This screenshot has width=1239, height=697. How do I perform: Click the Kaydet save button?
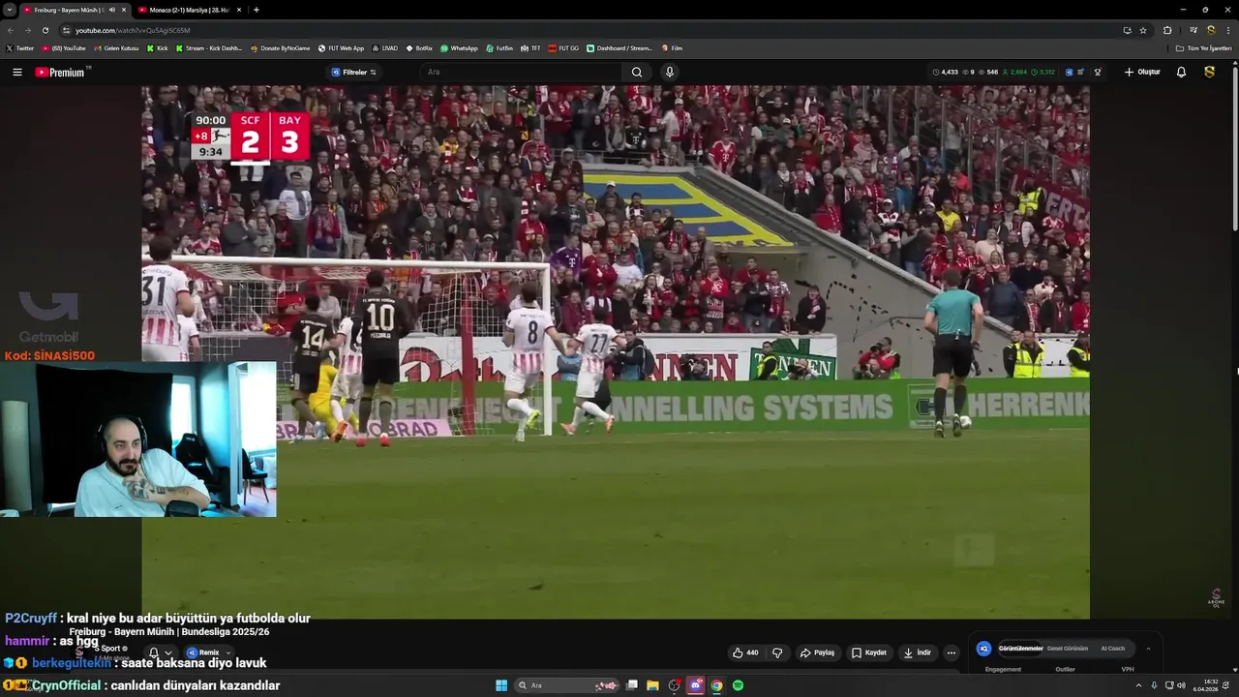(x=869, y=652)
